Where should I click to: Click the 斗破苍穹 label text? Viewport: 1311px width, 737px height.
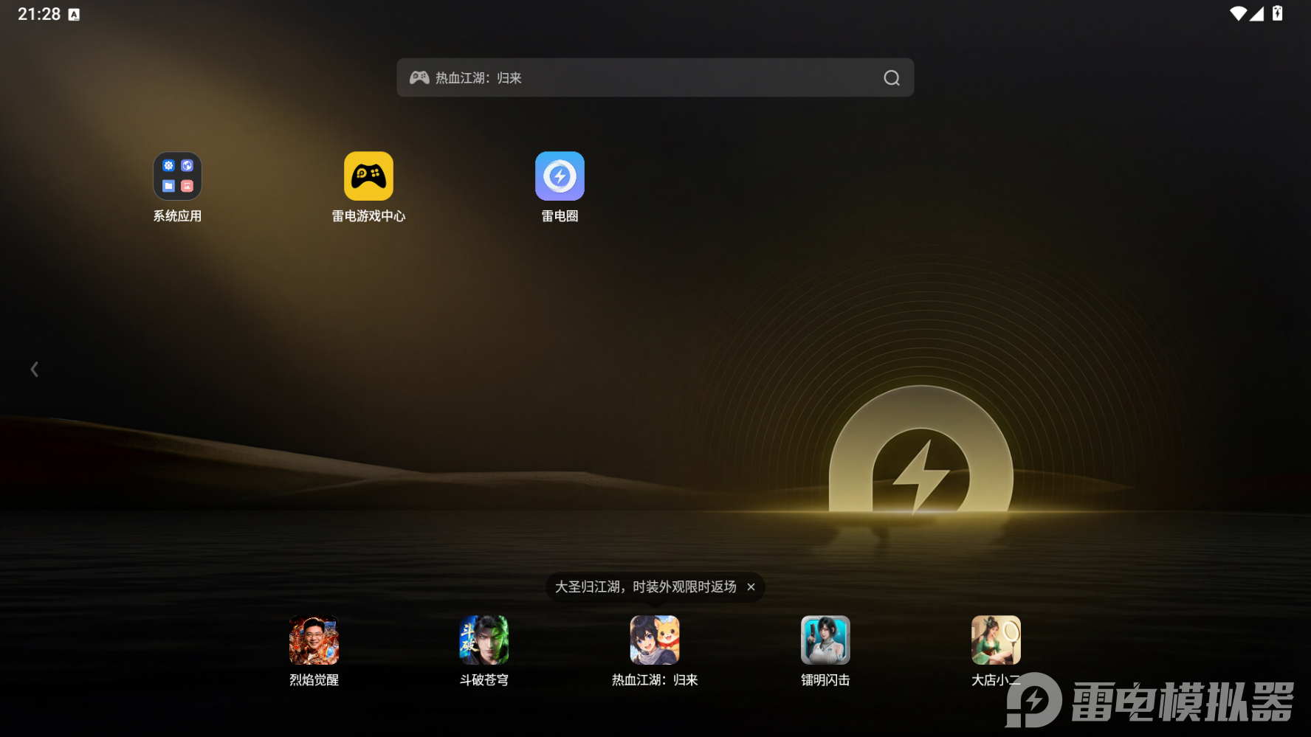(484, 680)
